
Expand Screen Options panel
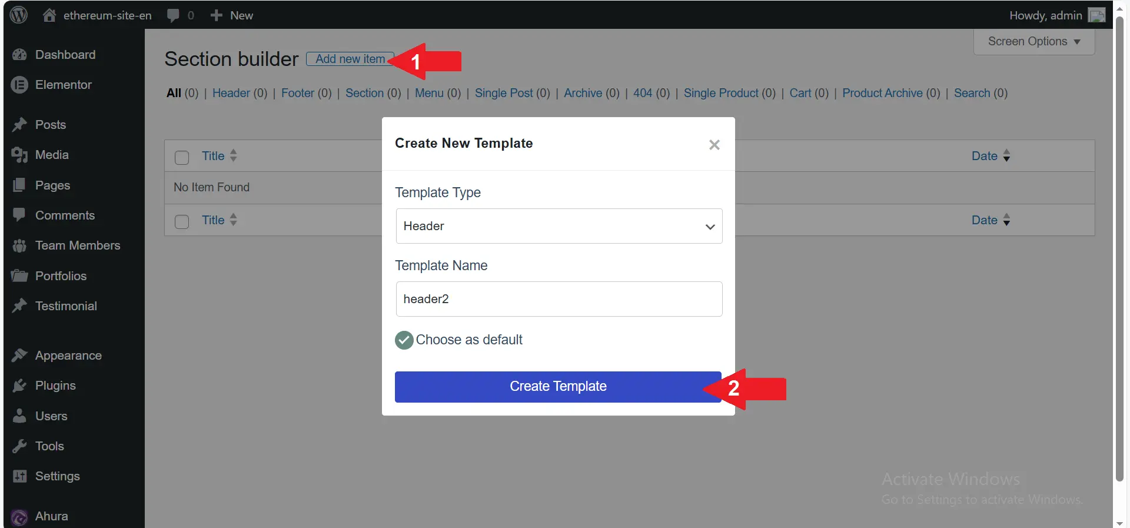tap(1034, 42)
